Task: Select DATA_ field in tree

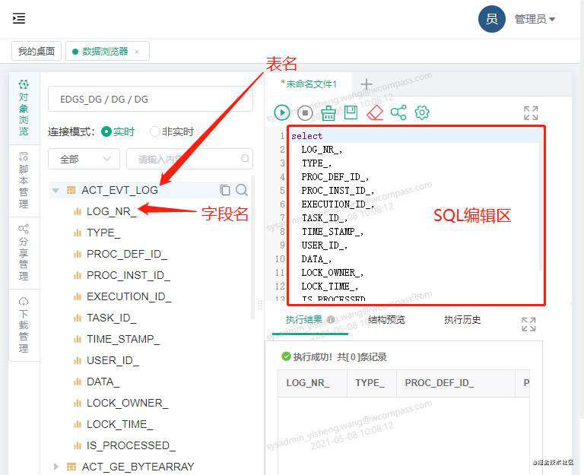Action: click(x=103, y=382)
